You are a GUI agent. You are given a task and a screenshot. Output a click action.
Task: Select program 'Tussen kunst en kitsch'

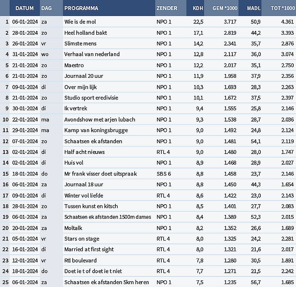click(91, 206)
